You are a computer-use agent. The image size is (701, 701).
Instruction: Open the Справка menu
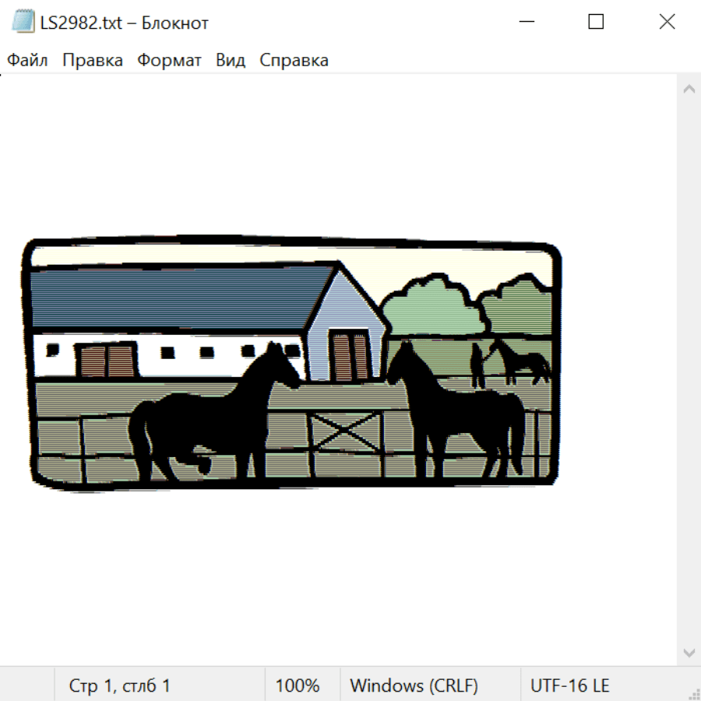294,60
